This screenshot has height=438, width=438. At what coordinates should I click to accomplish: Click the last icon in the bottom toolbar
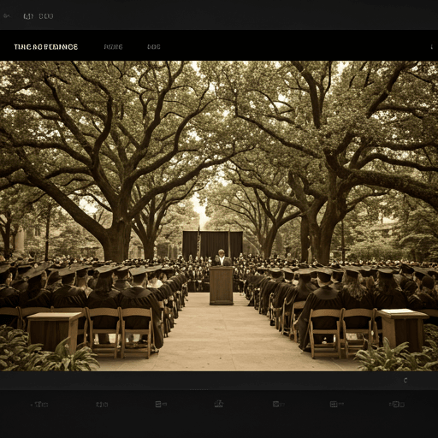pyautogui.click(x=397, y=405)
